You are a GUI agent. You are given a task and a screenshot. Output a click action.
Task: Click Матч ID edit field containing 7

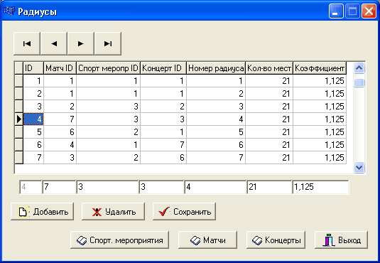coord(60,187)
